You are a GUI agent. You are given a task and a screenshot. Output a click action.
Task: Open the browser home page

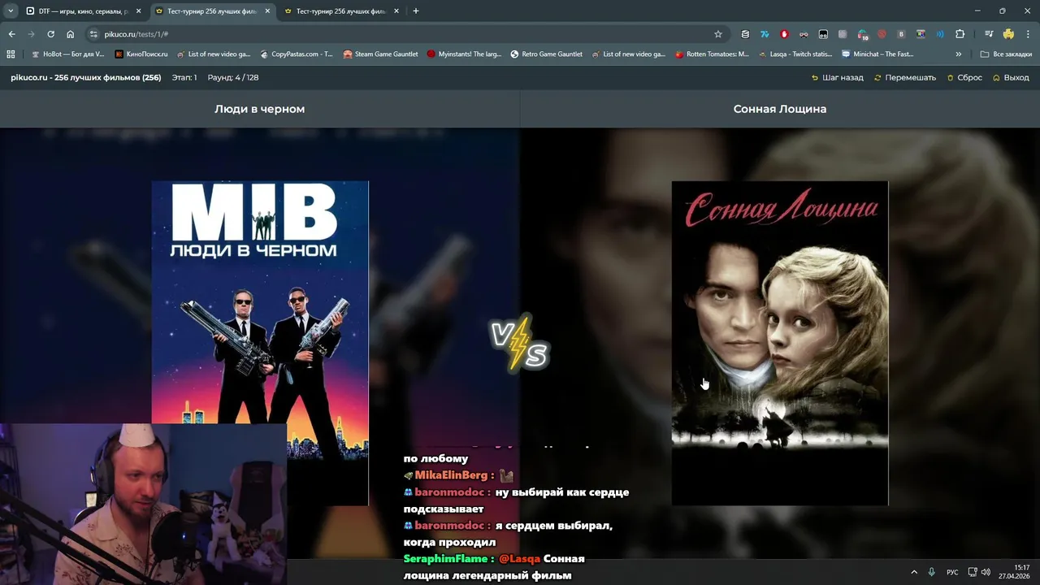70,34
